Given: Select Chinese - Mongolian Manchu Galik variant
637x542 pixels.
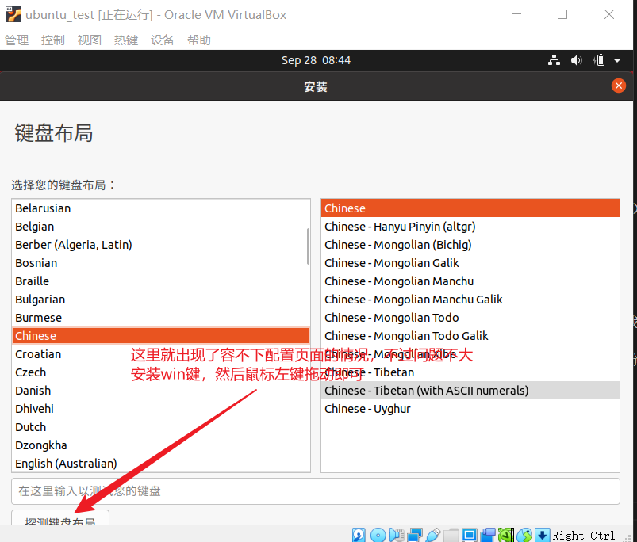Looking at the screenshot, I should click(x=470, y=300).
